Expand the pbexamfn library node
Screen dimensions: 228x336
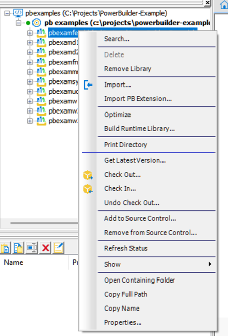point(30,62)
